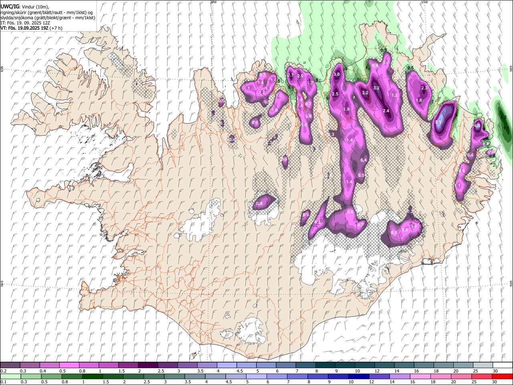Viewport: 513px width, 385px height.
Task: Click the 0.2 label in the top legend row
Action: click(x=3, y=371)
